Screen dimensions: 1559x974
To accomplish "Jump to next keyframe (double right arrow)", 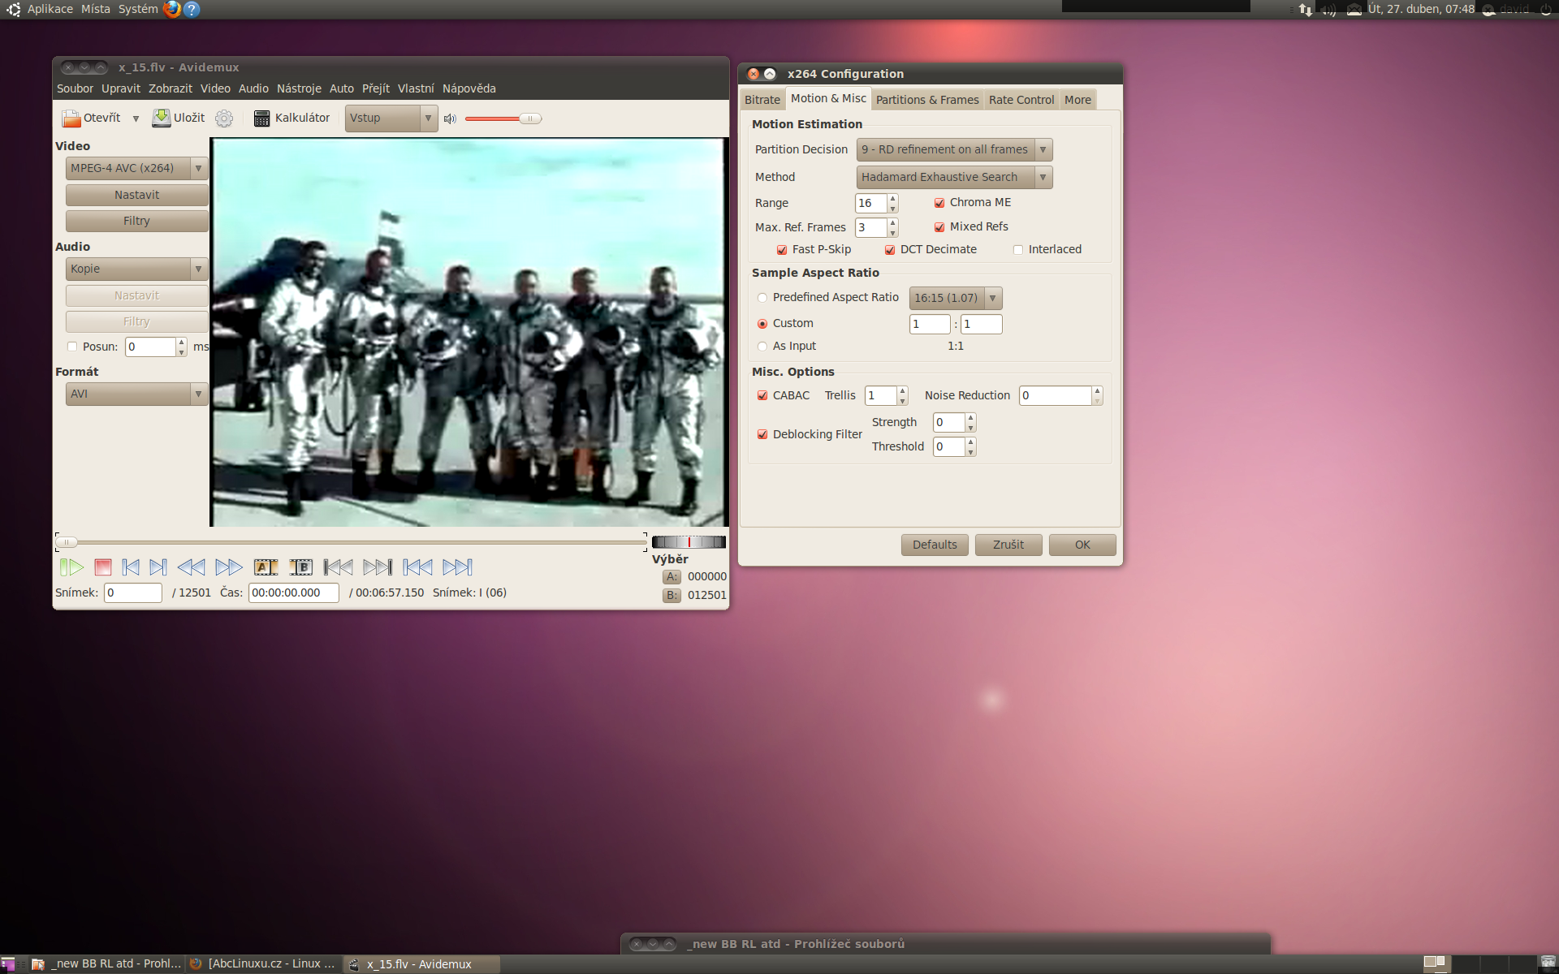I will pos(229,567).
